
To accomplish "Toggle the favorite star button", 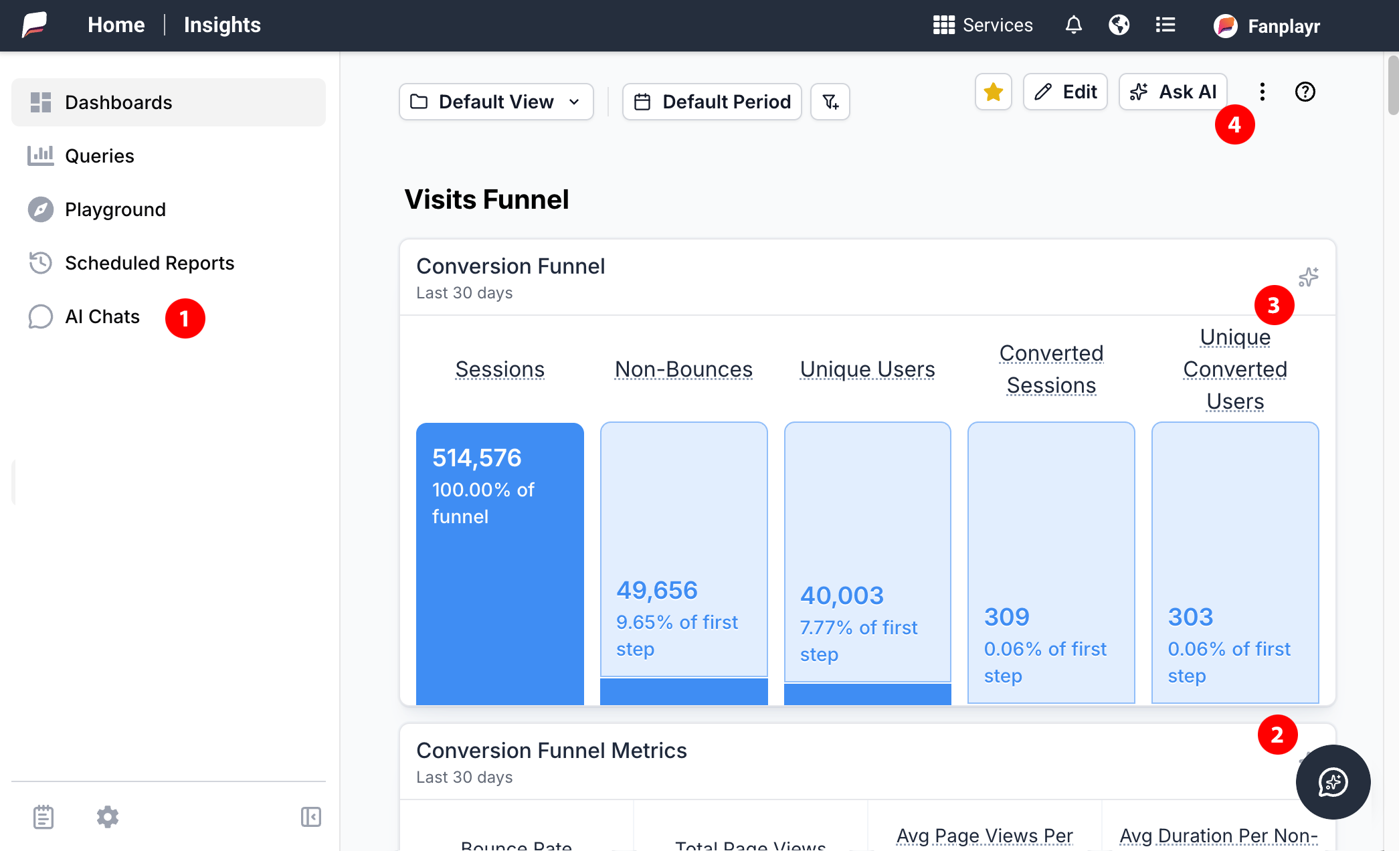I will coord(993,92).
